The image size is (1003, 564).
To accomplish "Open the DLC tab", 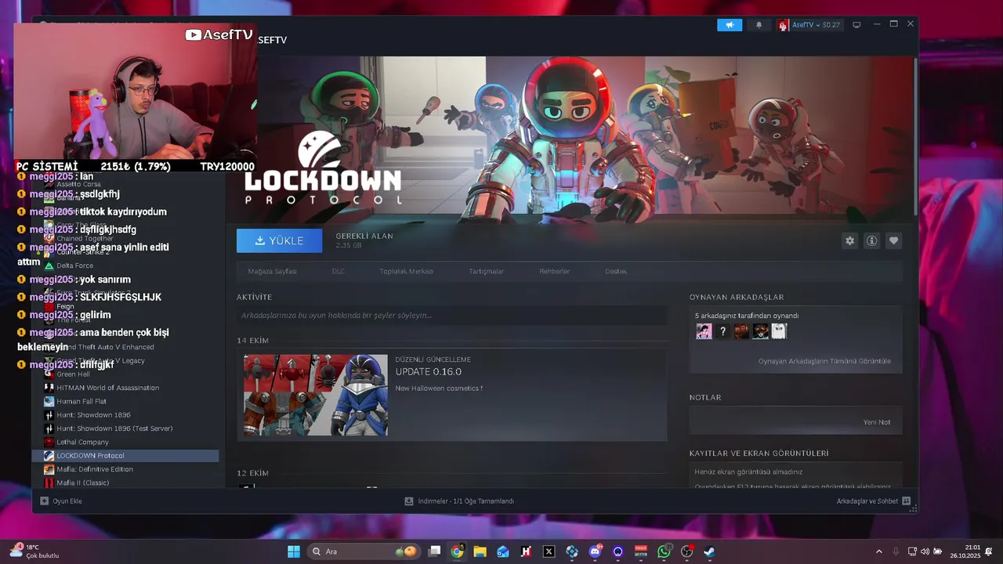I will pos(338,271).
